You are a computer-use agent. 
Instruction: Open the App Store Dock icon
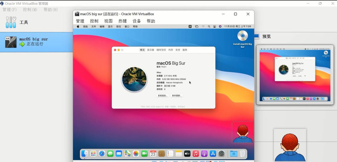click(x=213, y=154)
